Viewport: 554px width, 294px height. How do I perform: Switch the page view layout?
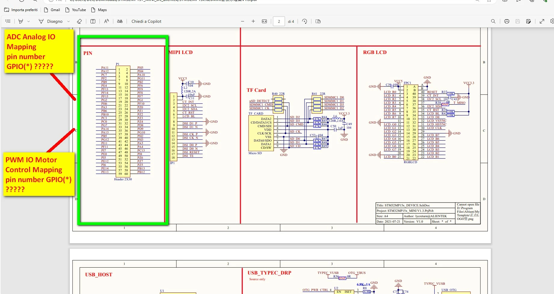pyautogui.click(x=318, y=21)
